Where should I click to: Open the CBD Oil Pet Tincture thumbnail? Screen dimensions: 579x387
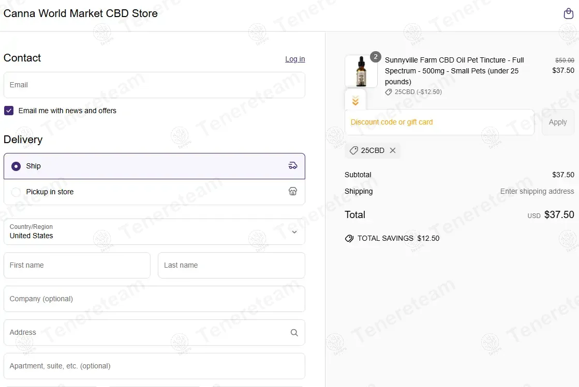pos(361,71)
